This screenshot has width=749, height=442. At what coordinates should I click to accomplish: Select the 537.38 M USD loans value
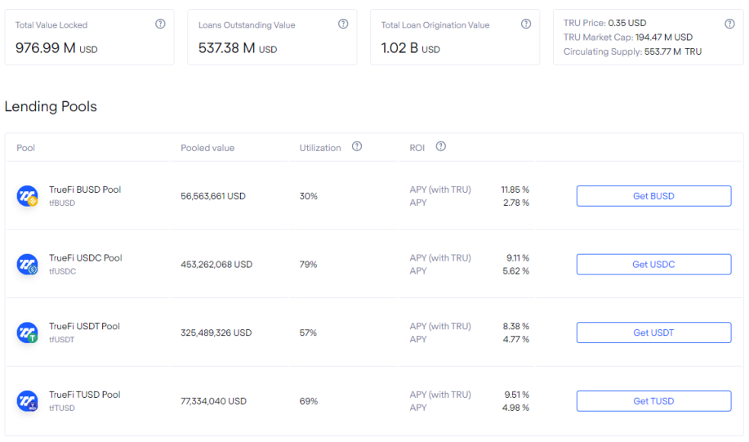coord(238,48)
